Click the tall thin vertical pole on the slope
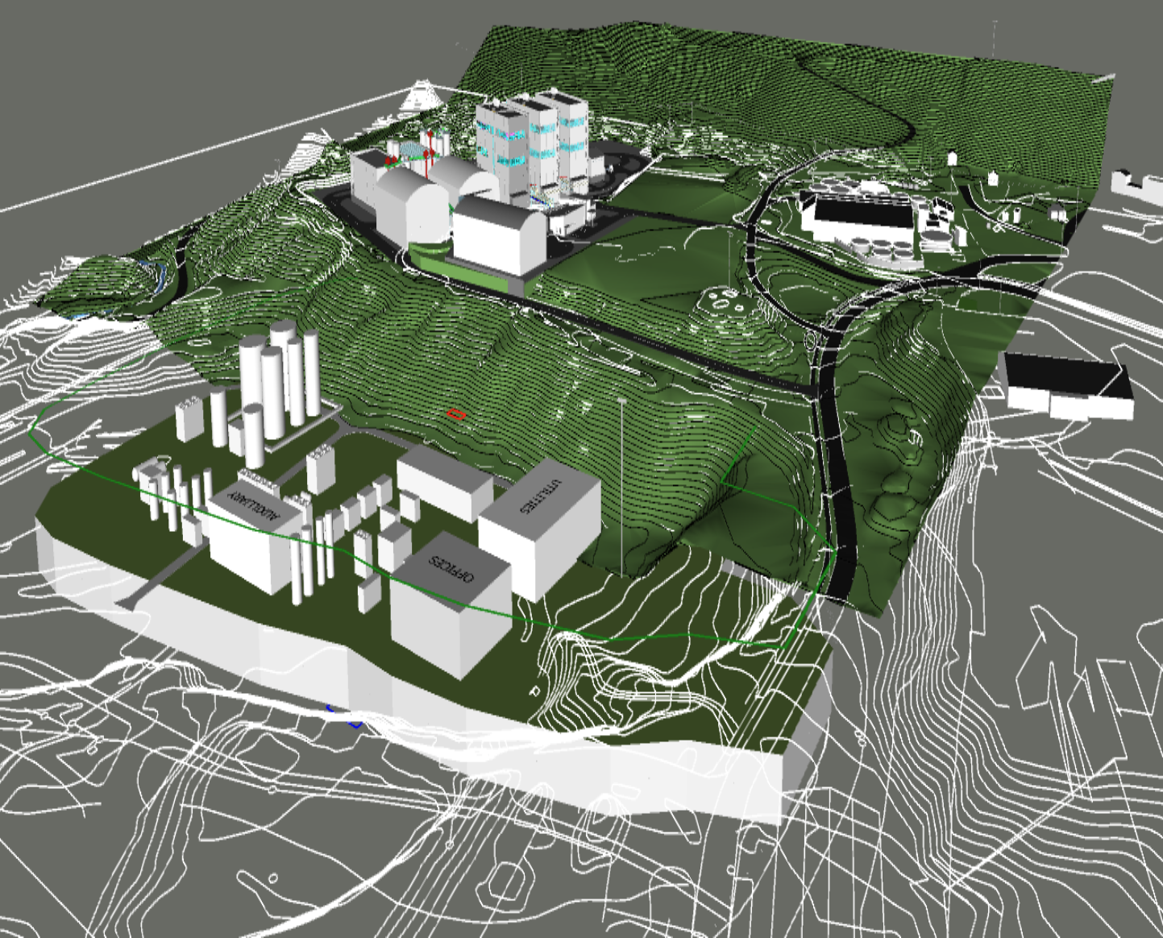This screenshot has width=1163, height=938. pos(621,484)
